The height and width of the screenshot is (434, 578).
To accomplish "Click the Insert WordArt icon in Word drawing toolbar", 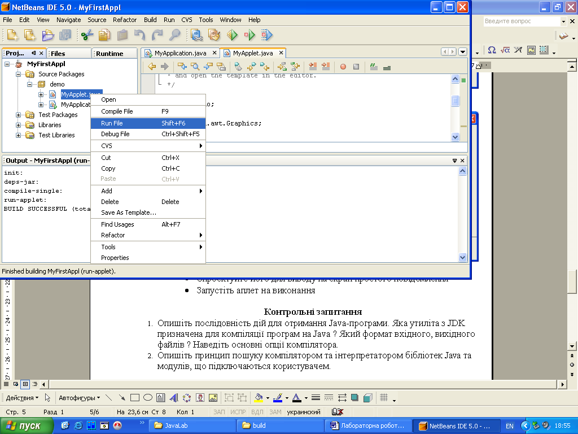I will [174, 398].
